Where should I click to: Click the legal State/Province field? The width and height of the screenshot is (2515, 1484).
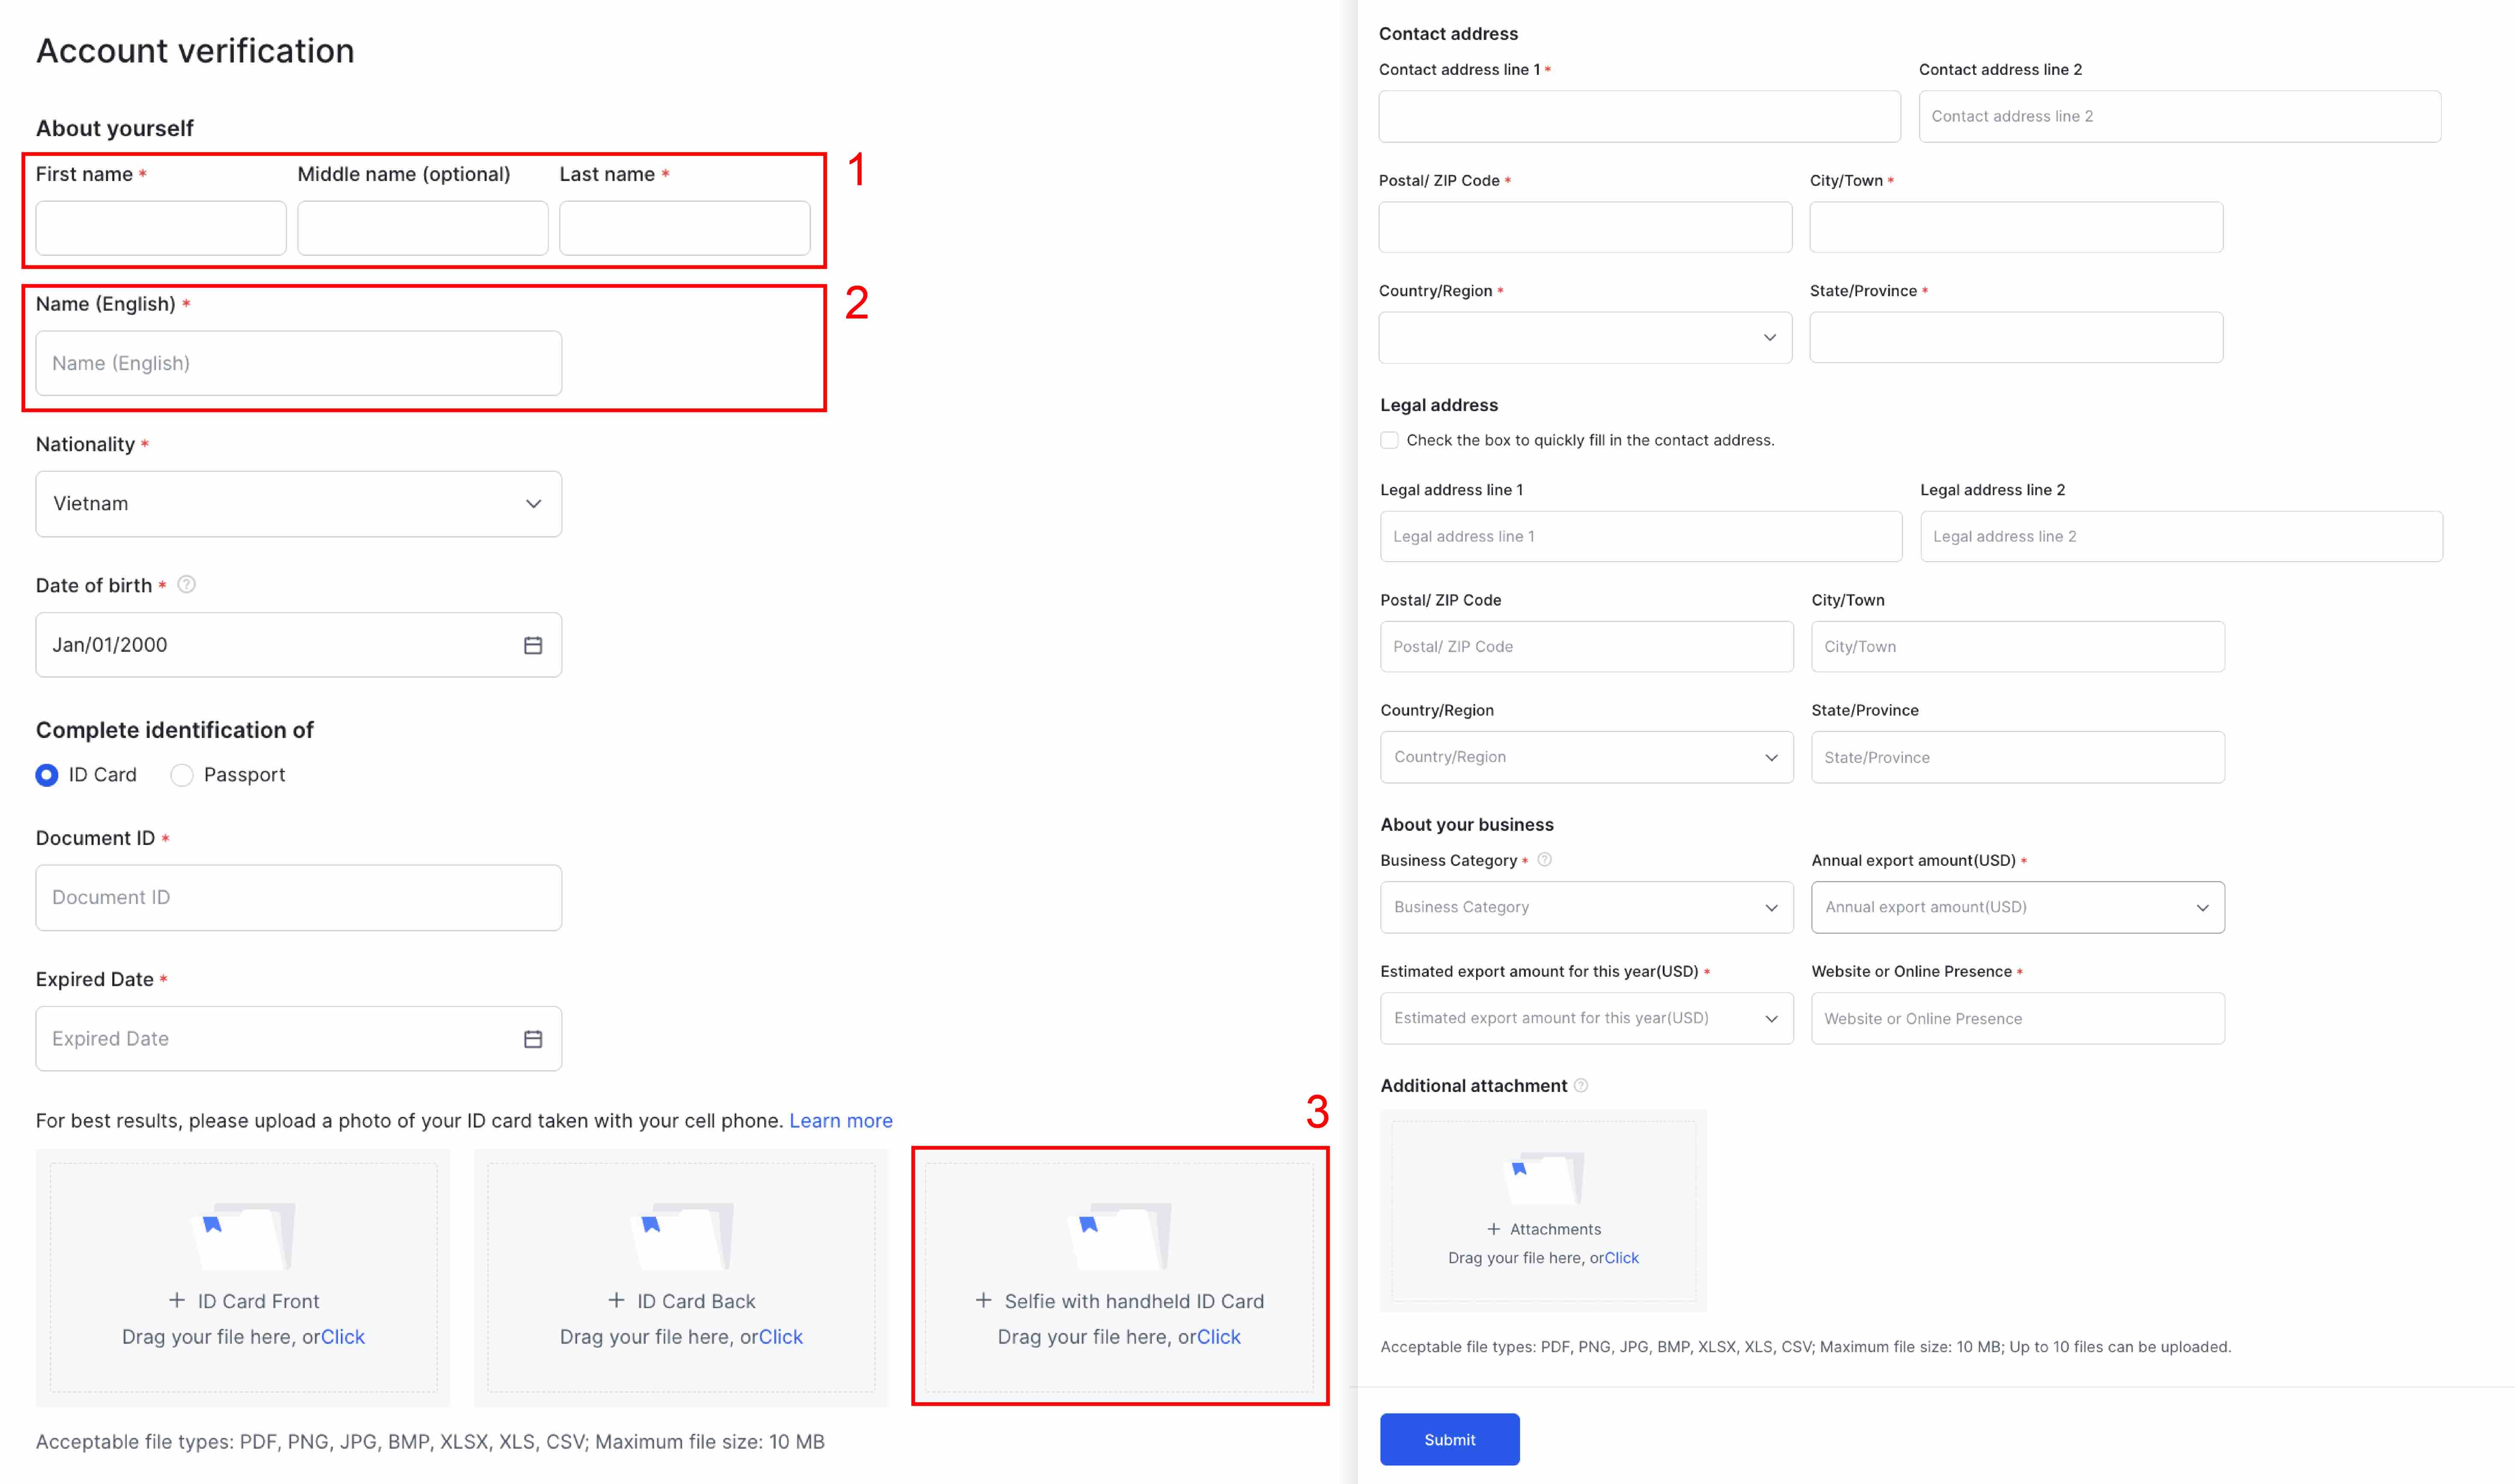2018,757
